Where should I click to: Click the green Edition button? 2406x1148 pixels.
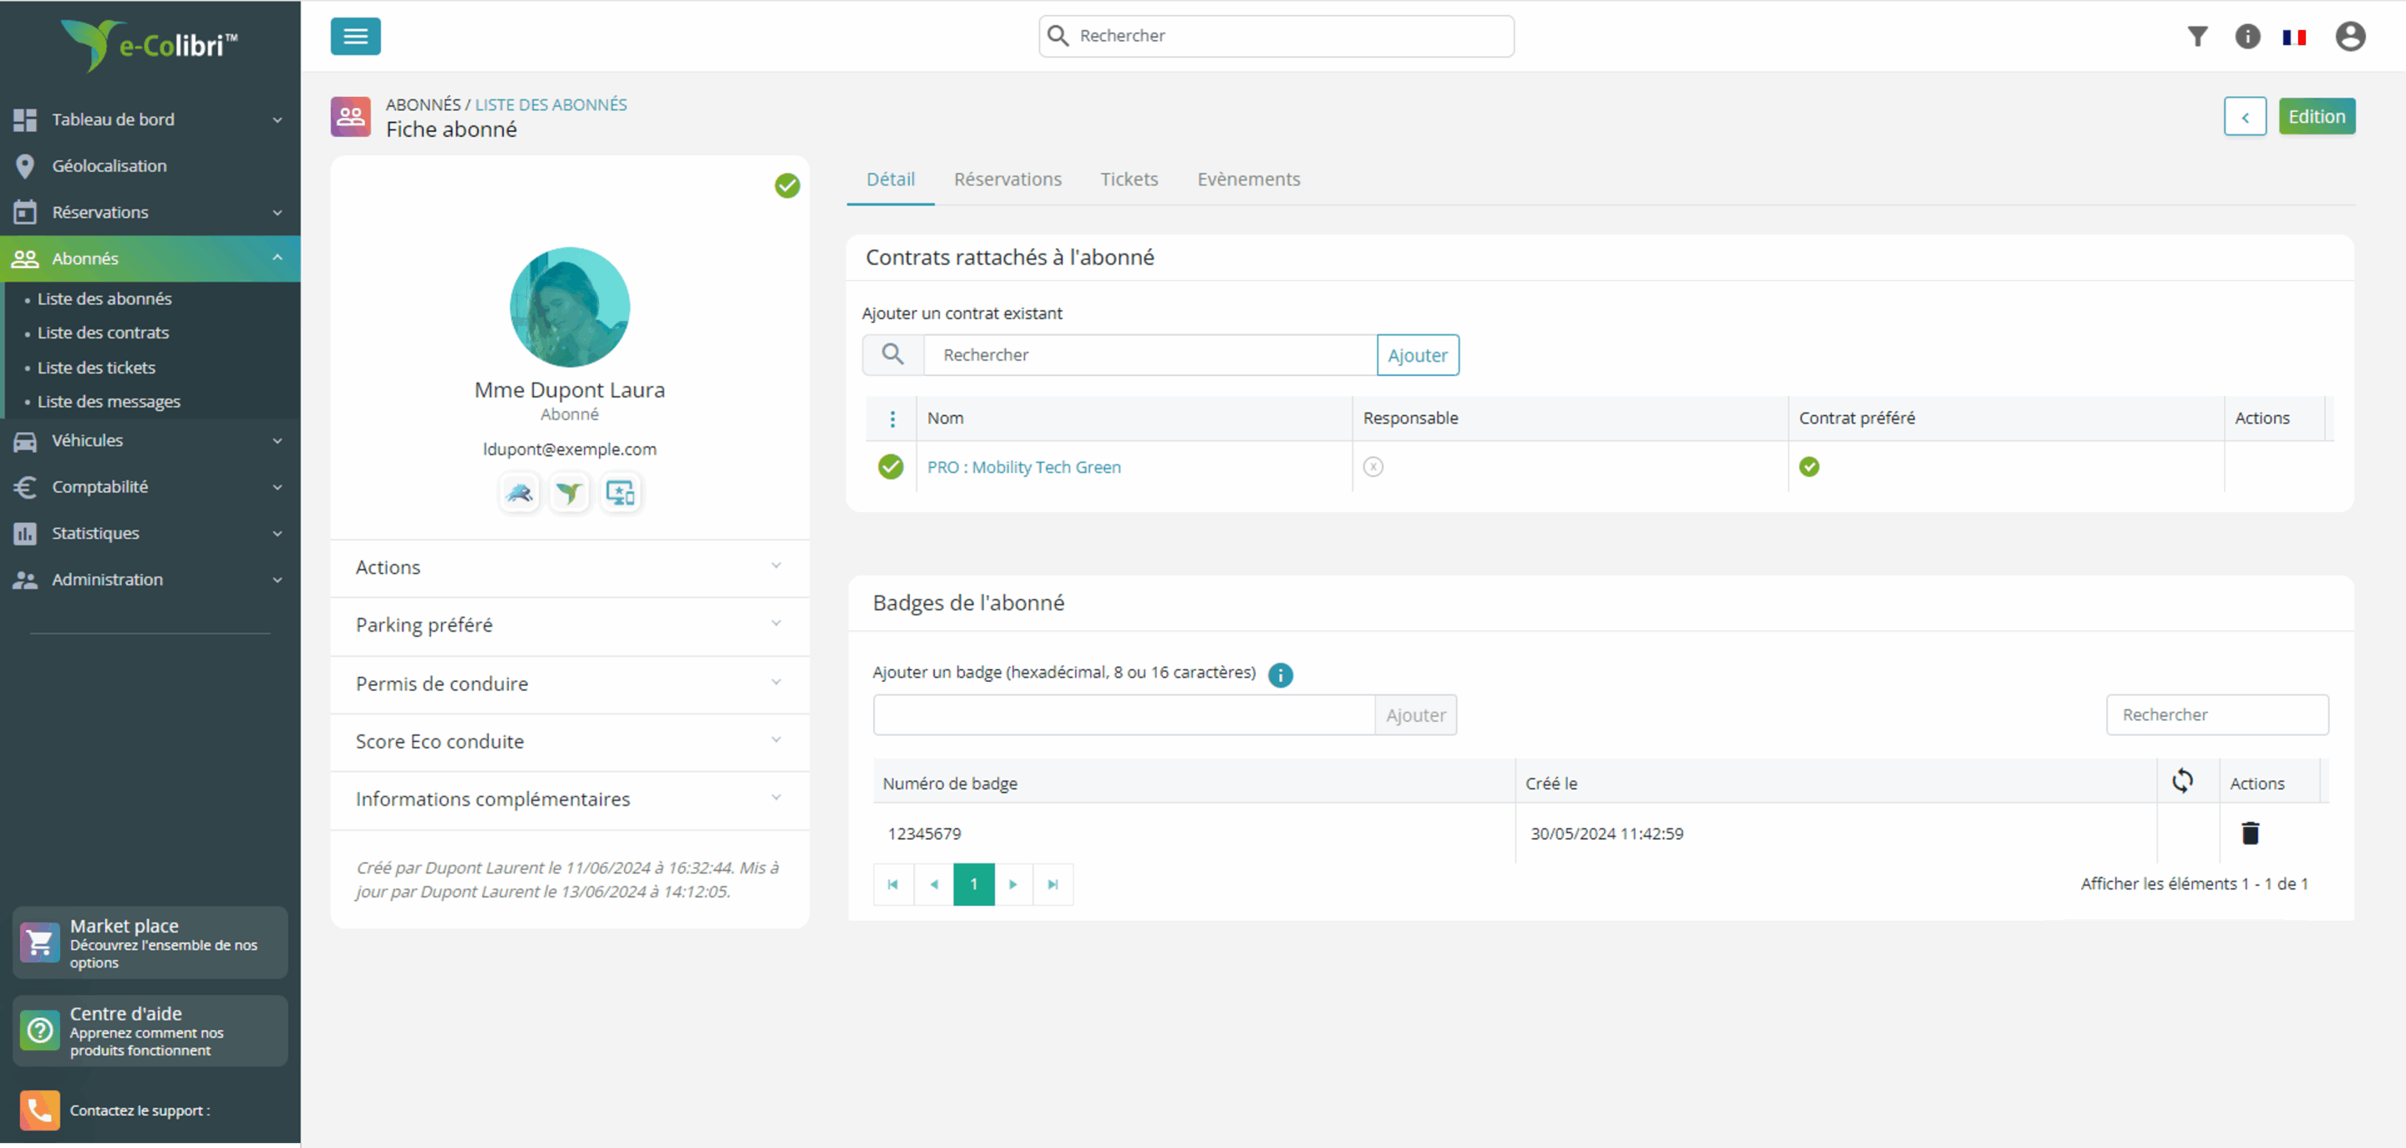[2317, 117]
